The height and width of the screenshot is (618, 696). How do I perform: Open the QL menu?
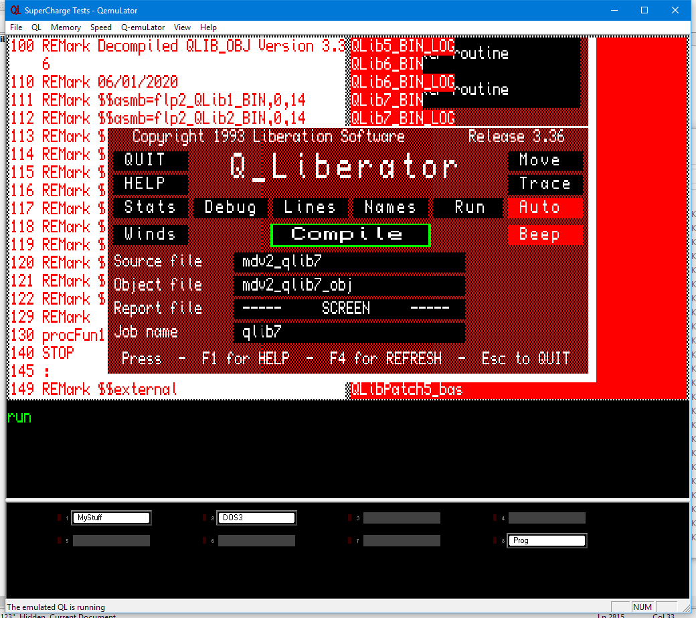[x=36, y=27]
